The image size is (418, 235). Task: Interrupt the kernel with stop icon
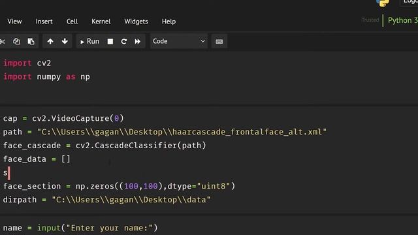pyautogui.click(x=110, y=41)
